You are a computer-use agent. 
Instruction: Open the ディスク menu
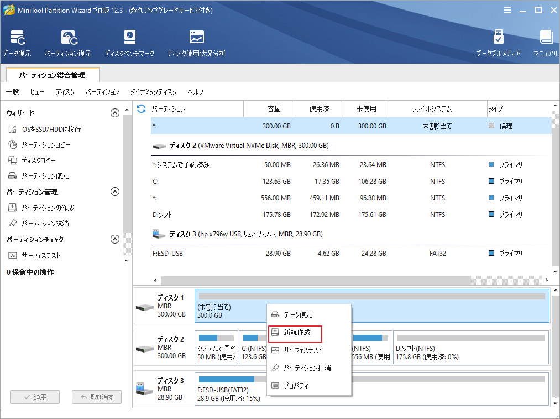point(65,92)
